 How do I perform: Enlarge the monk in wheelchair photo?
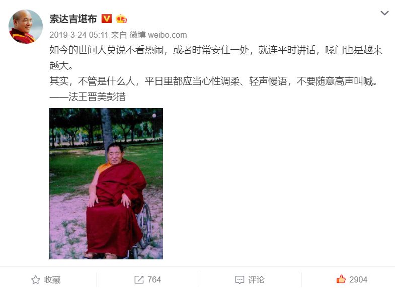[106, 183]
